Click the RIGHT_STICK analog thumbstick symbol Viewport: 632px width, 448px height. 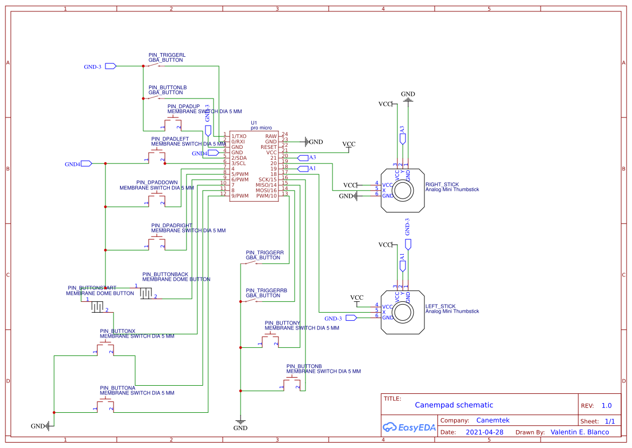pyautogui.click(x=403, y=189)
